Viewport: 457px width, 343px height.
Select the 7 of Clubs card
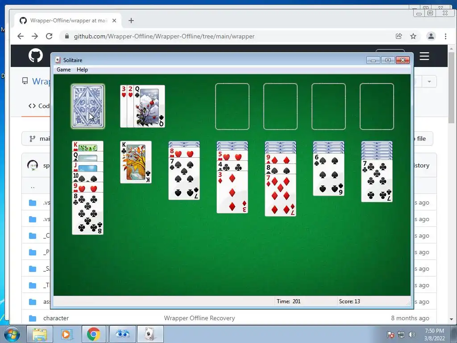click(377, 181)
